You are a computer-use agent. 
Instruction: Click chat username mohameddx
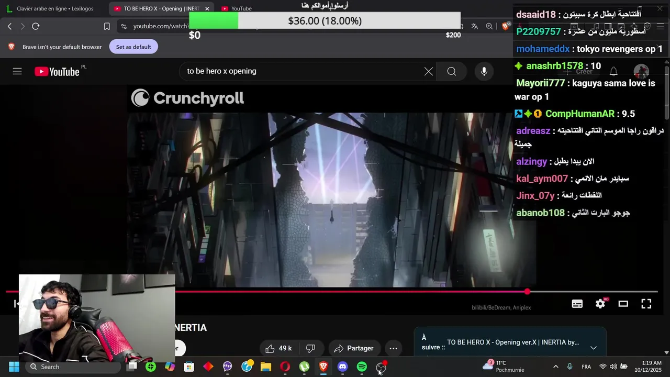(x=543, y=49)
